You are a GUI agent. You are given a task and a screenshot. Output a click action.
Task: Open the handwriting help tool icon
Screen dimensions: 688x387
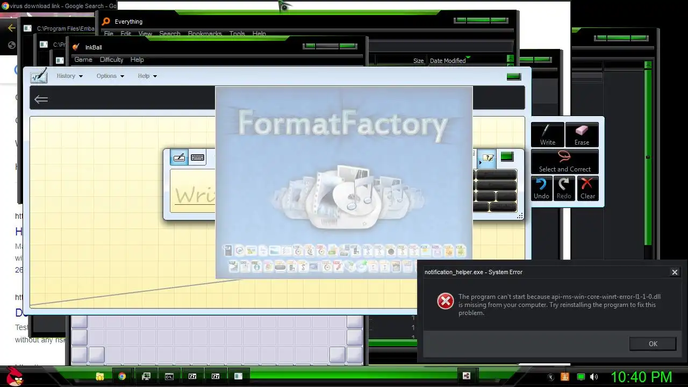(x=488, y=157)
